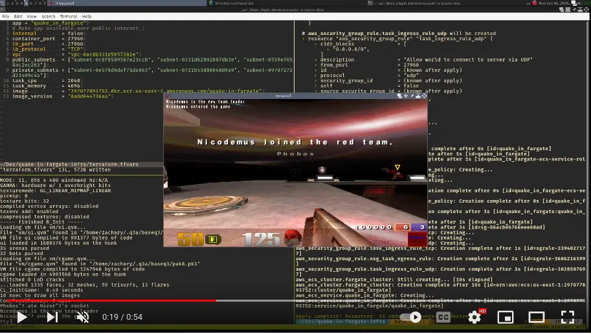Open video quality settings gear

474,317
